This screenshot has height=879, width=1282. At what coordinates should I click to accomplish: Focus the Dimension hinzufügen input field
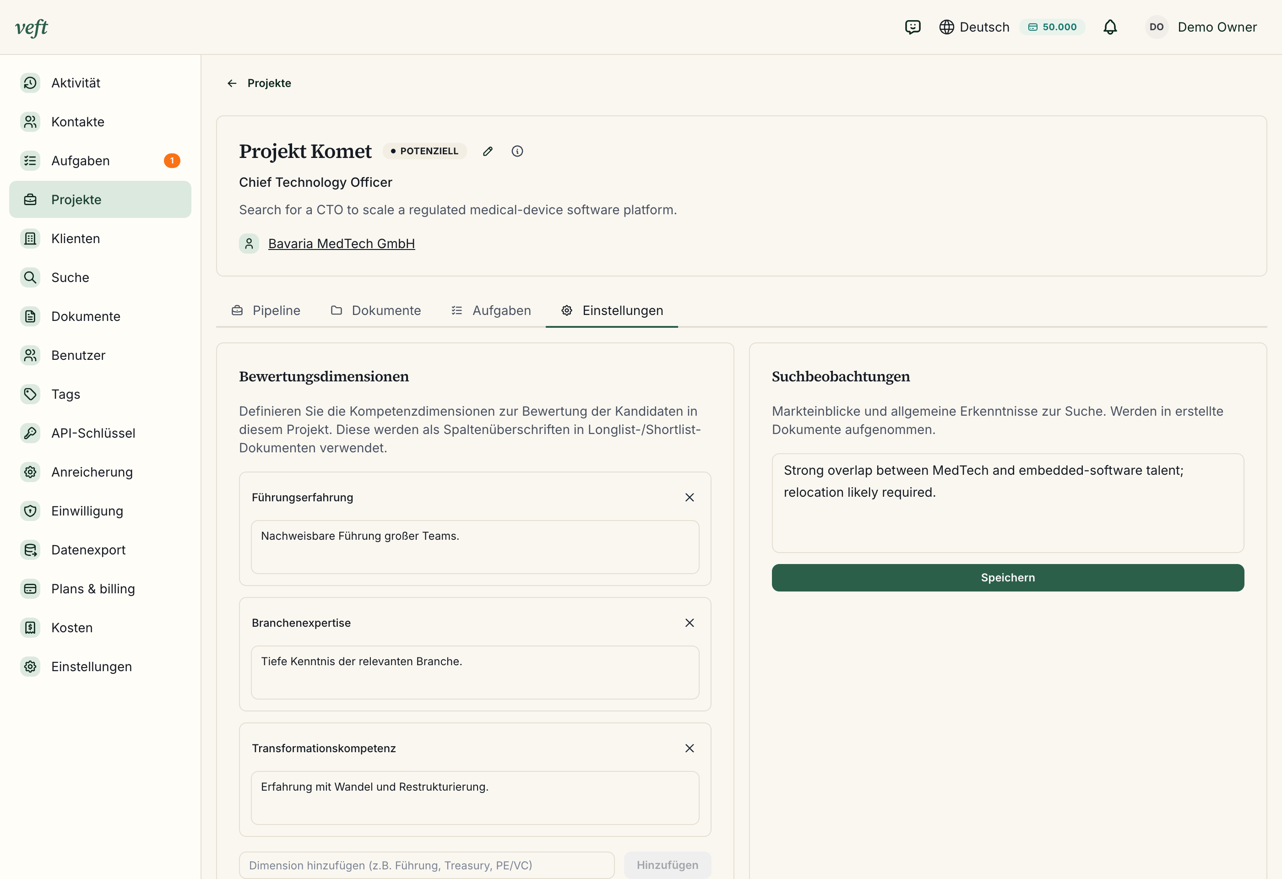tap(426, 865)
